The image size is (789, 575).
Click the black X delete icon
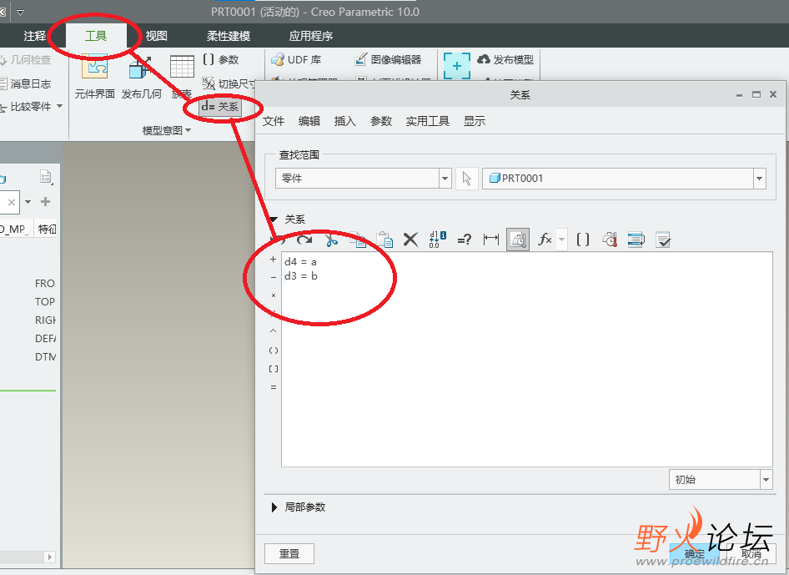pos(410,240)
